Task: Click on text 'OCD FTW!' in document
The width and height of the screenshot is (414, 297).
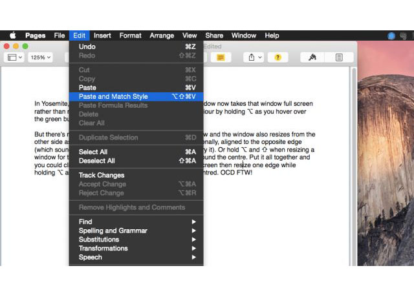Action: click(x=236, y=173)
